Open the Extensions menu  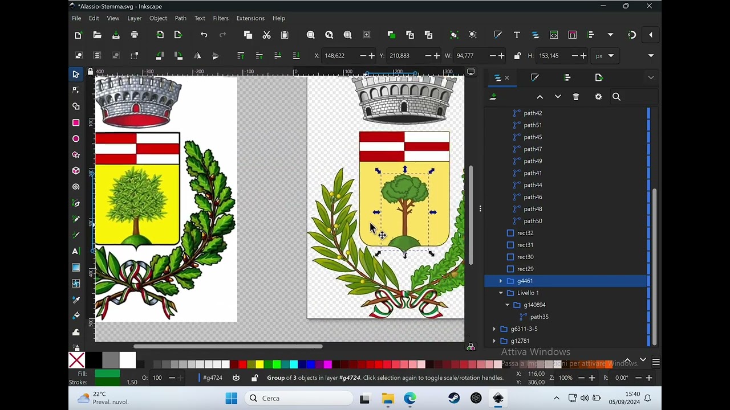click(x=250, y=18)
